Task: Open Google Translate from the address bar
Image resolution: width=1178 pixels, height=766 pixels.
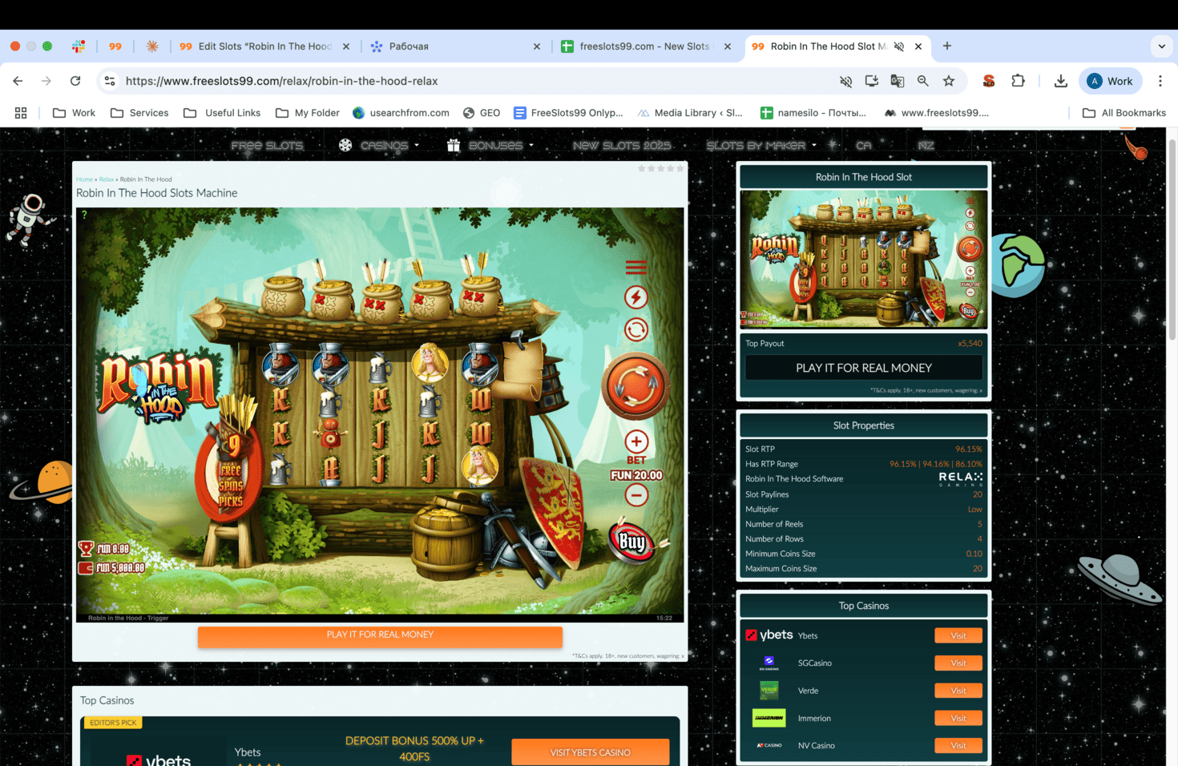Action: (898, 81)
